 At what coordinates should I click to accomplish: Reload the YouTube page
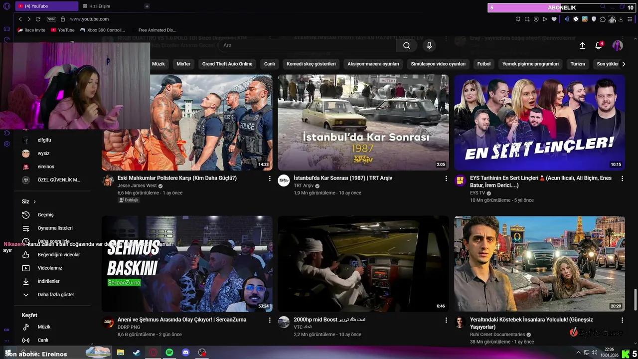click(x=38, y=19)
